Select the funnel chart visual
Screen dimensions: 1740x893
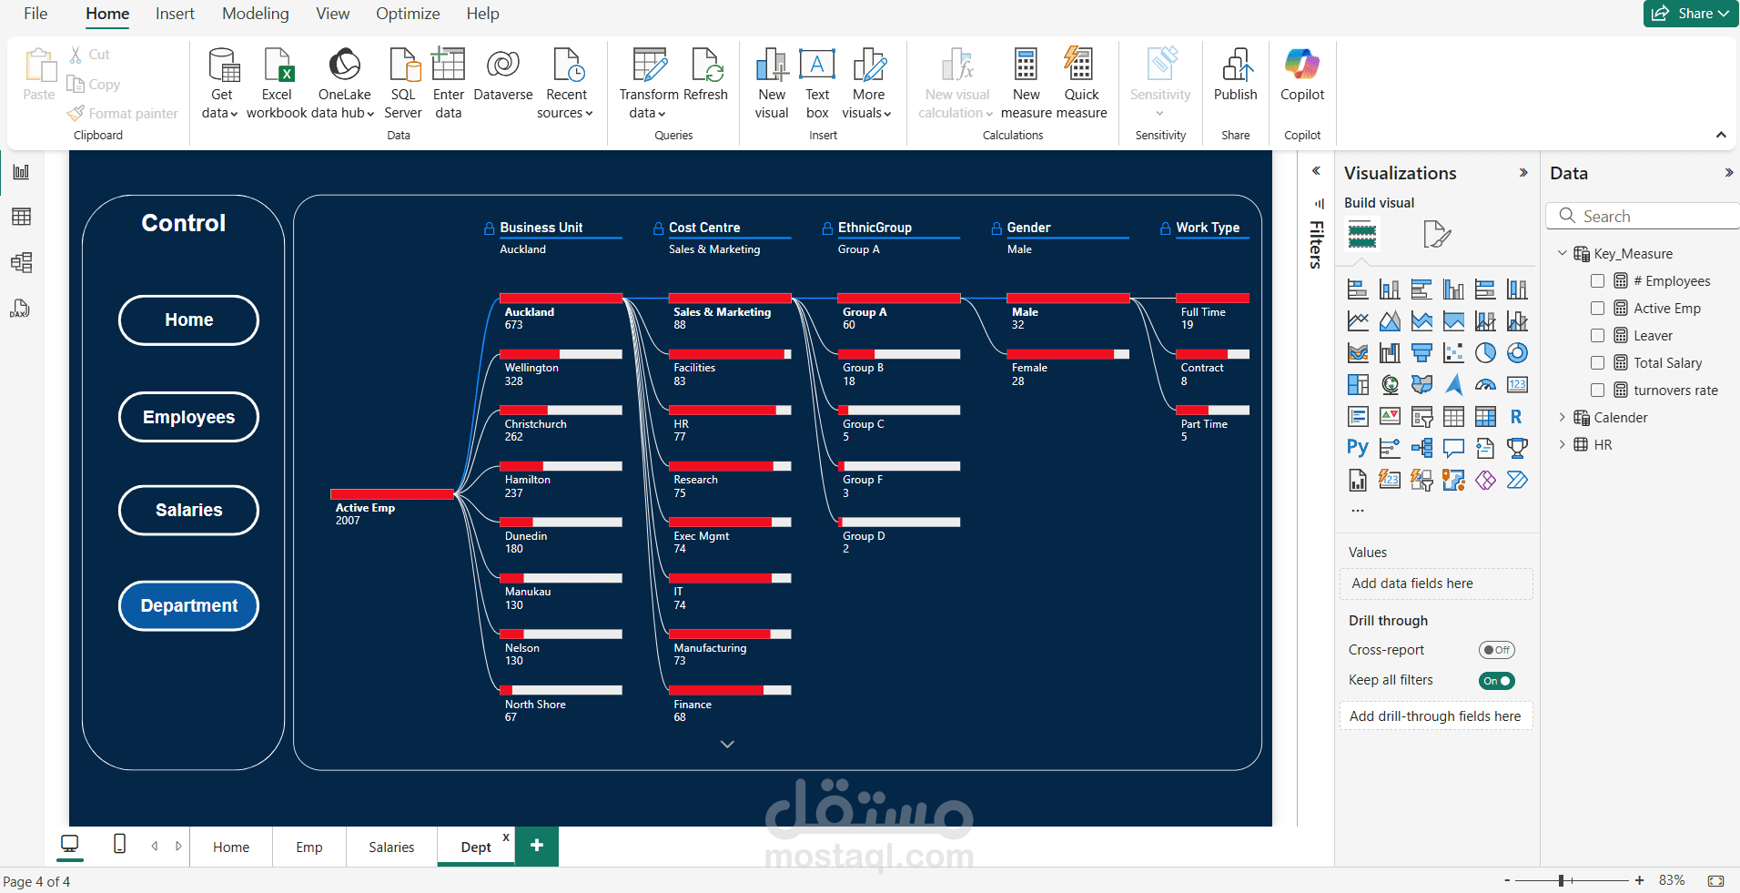pos(1421,353)
